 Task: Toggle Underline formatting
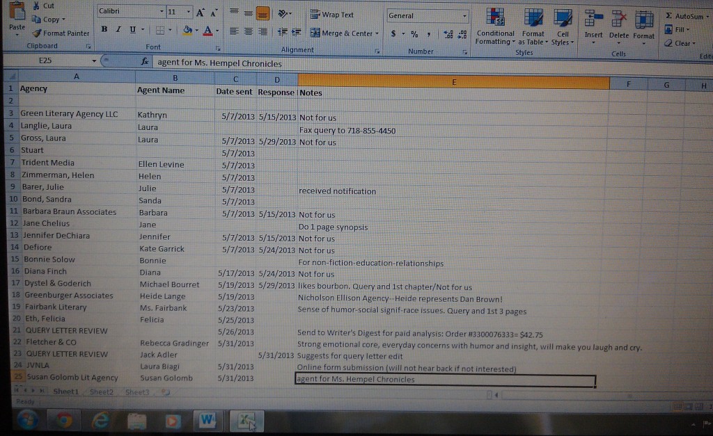click(x=132, y=30)
